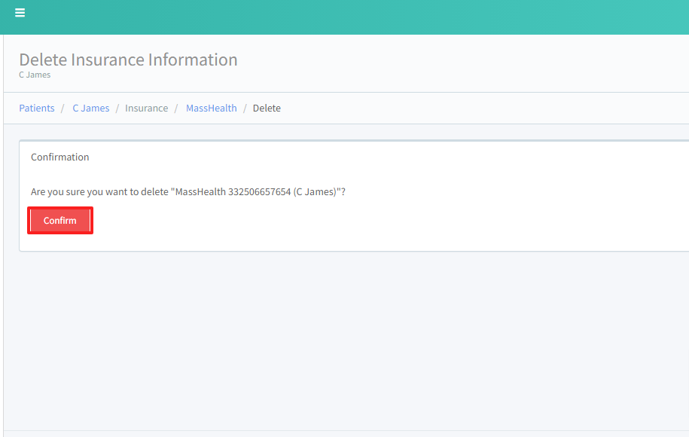Click slash separator after Patients breadcrumb
The height and width of the screenshot is (437, 689).
coord(63,108)
